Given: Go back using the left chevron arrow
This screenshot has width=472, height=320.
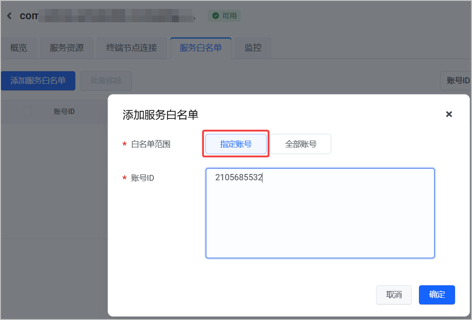Looking at the screenshot, I should 9,16.
